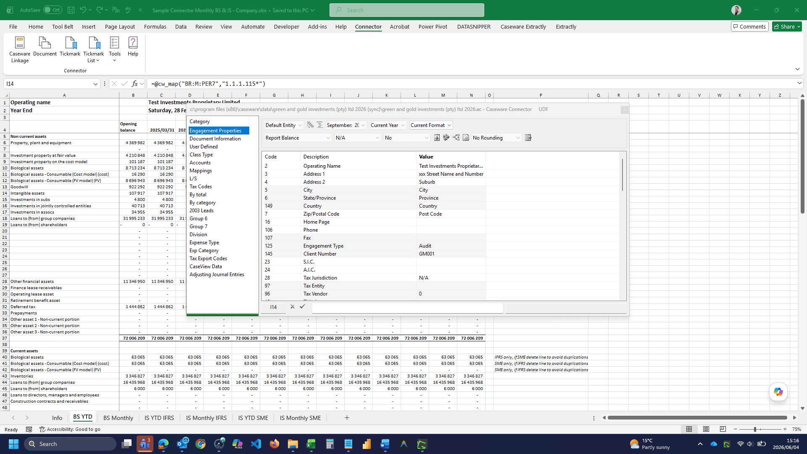
Task: Click the Excel search box
Action: tap(407, 10)
